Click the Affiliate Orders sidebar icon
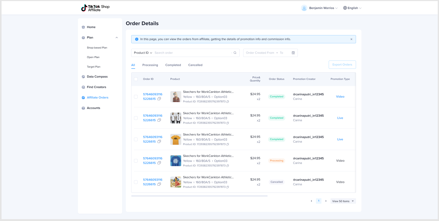 click(83, 98)
